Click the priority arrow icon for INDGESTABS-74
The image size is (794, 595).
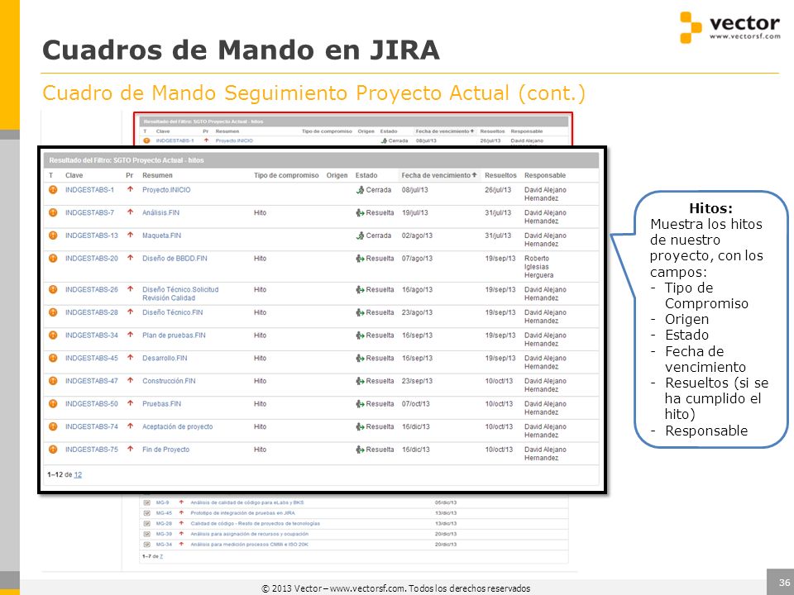[x=130, y=426]
